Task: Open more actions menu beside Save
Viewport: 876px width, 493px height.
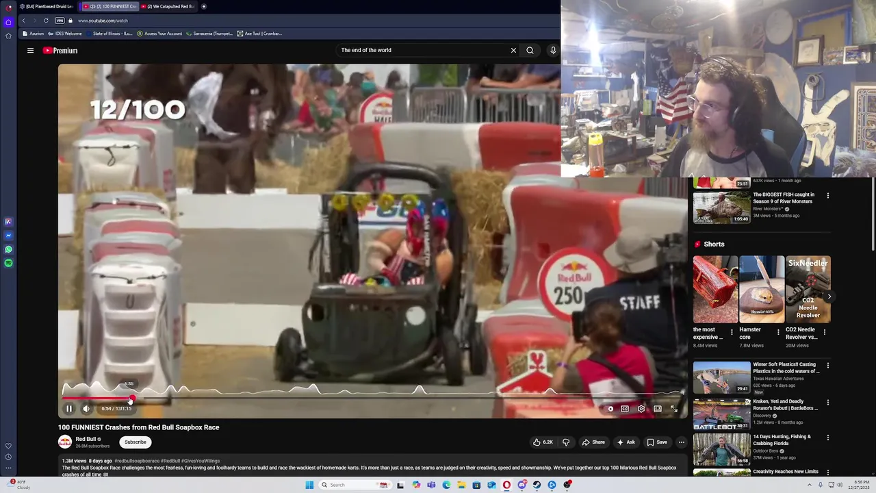Action: pos(681,442)
